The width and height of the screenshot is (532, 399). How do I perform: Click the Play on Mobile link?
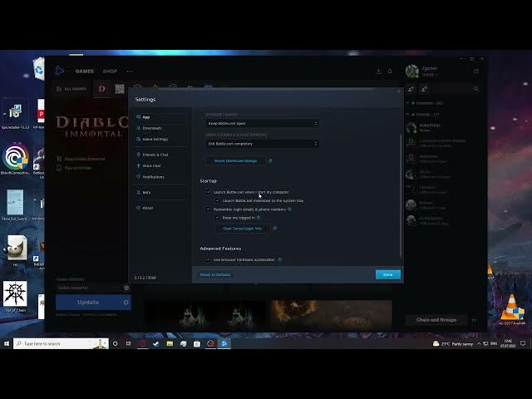click(x=74, y=168)
